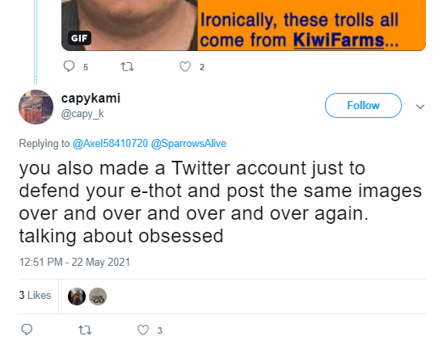This screenshot has height=349, width=447.
Task: Click the reply icon under the GIF tweet
Action: (69, 66)
